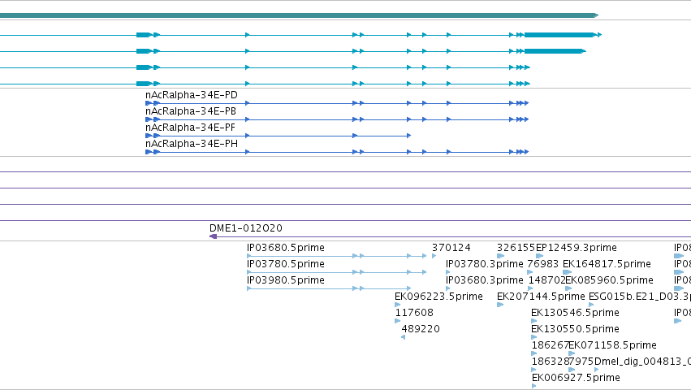Click the arrow glyph under EK130546.5prime

pos(534,321)
